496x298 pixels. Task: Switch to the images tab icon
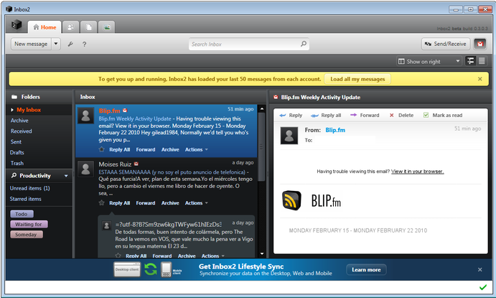pos(107,27)
